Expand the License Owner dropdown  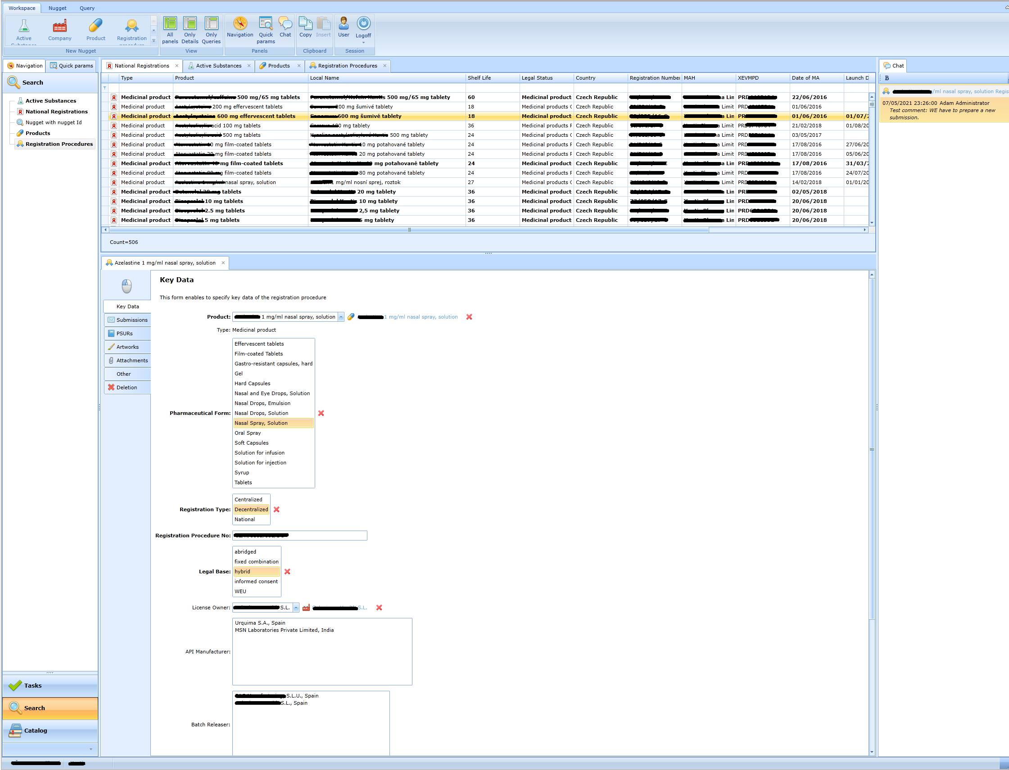296,608
